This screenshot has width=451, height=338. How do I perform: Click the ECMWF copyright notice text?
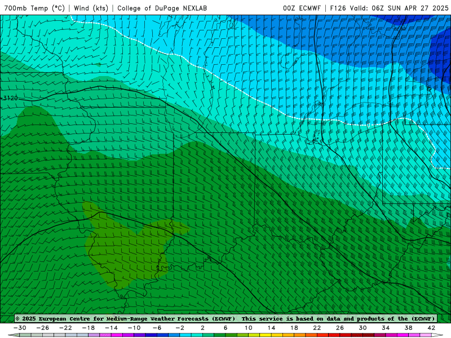pos(125,319)
